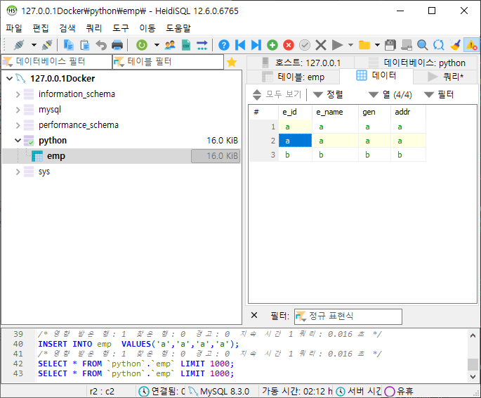Image resolution: width=481 pixels, height=398 pixels.
Task: Open the 열 (4/4) columns dropdown
Action: point(390,94)
